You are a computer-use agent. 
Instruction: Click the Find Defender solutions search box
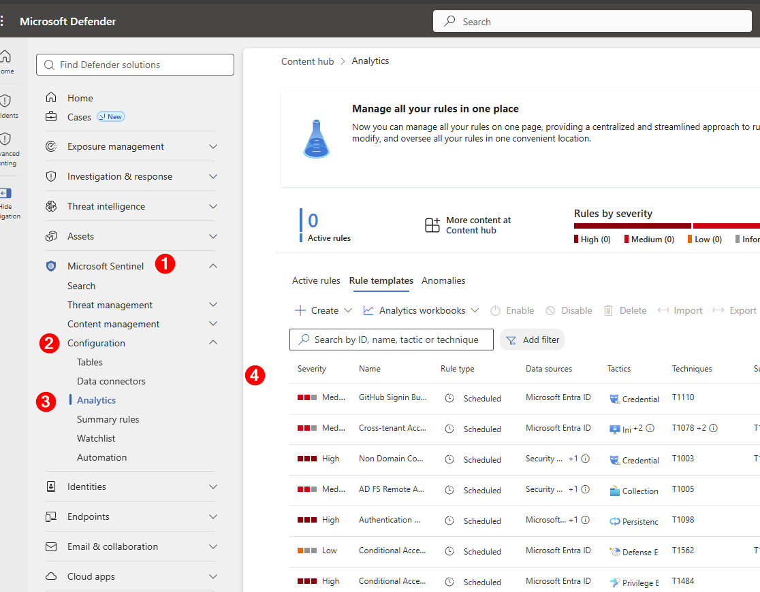136,65
